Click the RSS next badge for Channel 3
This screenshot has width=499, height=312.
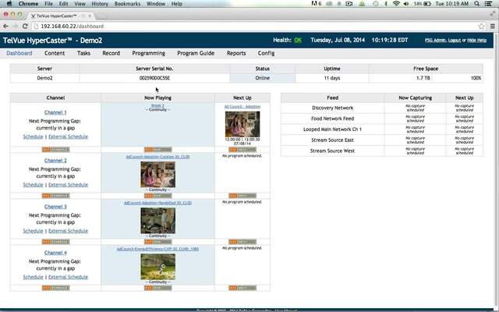pos(239,242)
